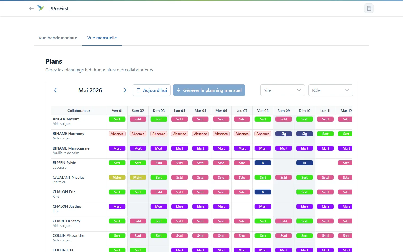Viewport: 403px width, 252px height.
Task: Click CHALON Justine's Mcrt shift on Ven 01
Action: tap(117, 207)
